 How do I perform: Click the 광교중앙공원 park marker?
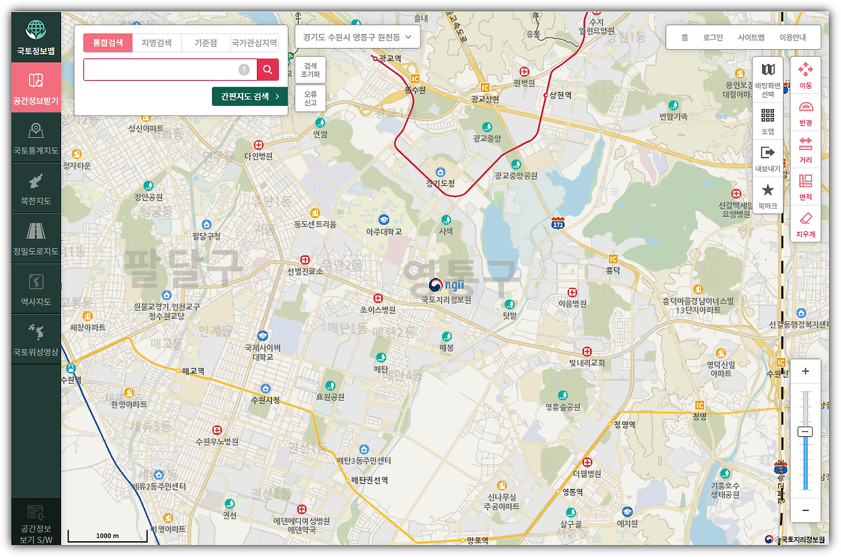tap(516, 164)
